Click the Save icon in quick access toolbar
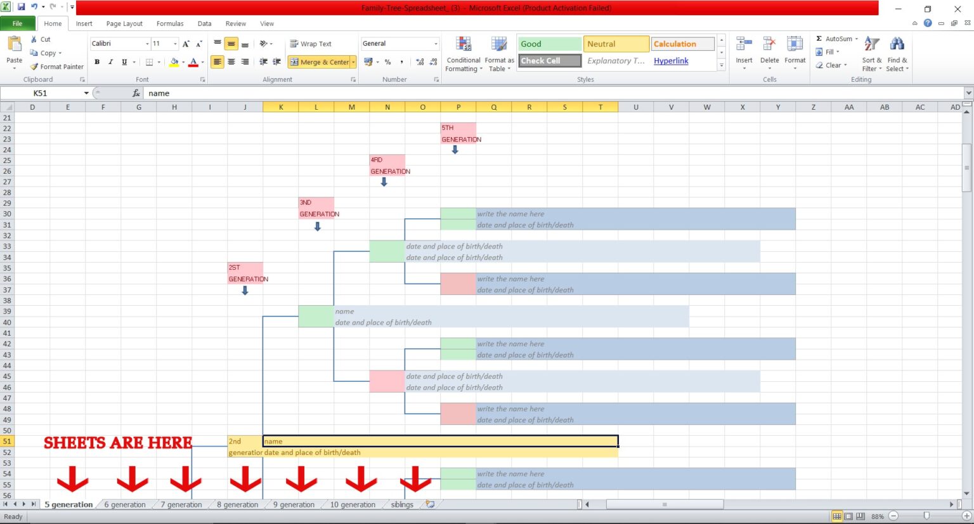974x524 pixels. tap(21, 7)
